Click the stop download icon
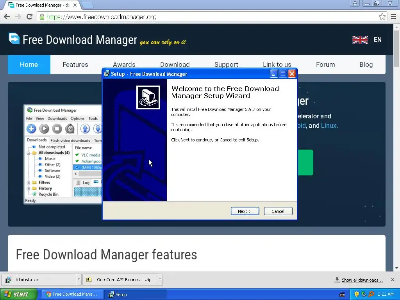This screenshot has height=300, width=400. click(x=57, y=129)
